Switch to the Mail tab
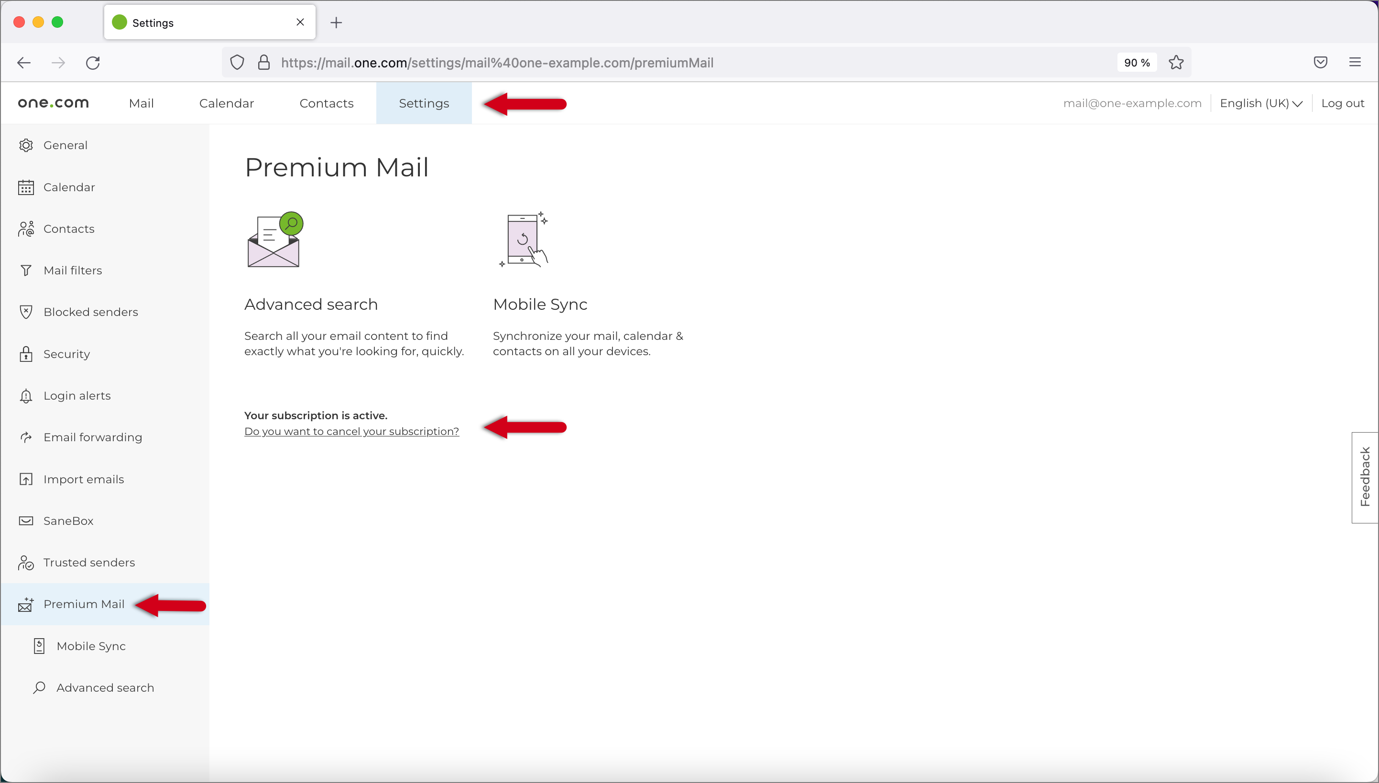Image resolution: width=1379 pixels, height=783 pixels. click(142, 103)
